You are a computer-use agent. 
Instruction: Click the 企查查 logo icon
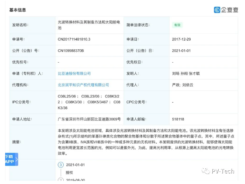point(217,10)
